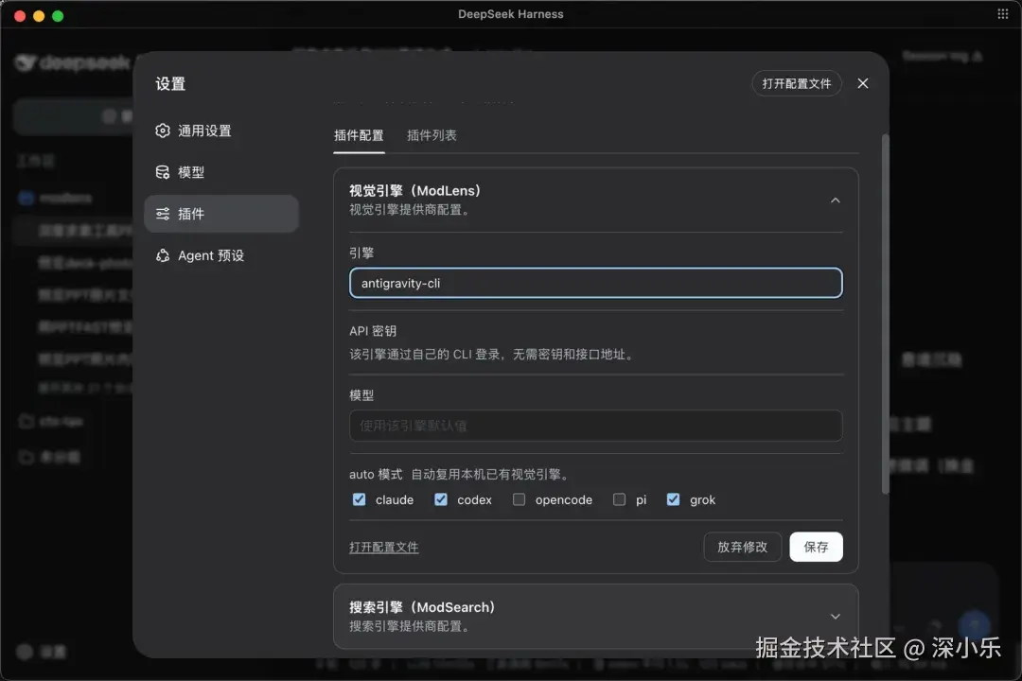
Task: Click the 引擎 field with antigravity-cli
Action: 596,283
